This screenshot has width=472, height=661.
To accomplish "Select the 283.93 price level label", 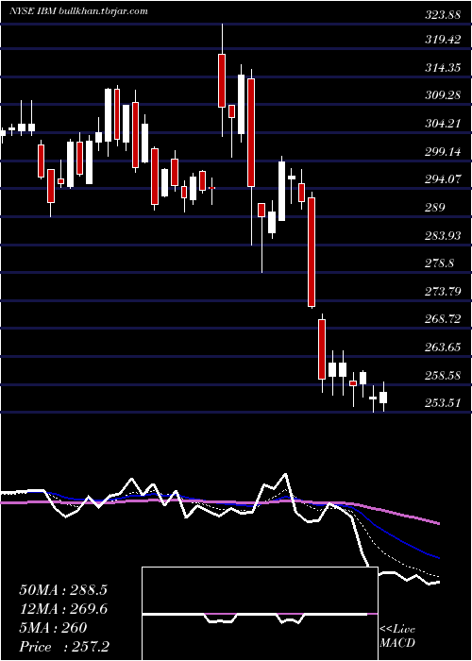I will [443, 235].
